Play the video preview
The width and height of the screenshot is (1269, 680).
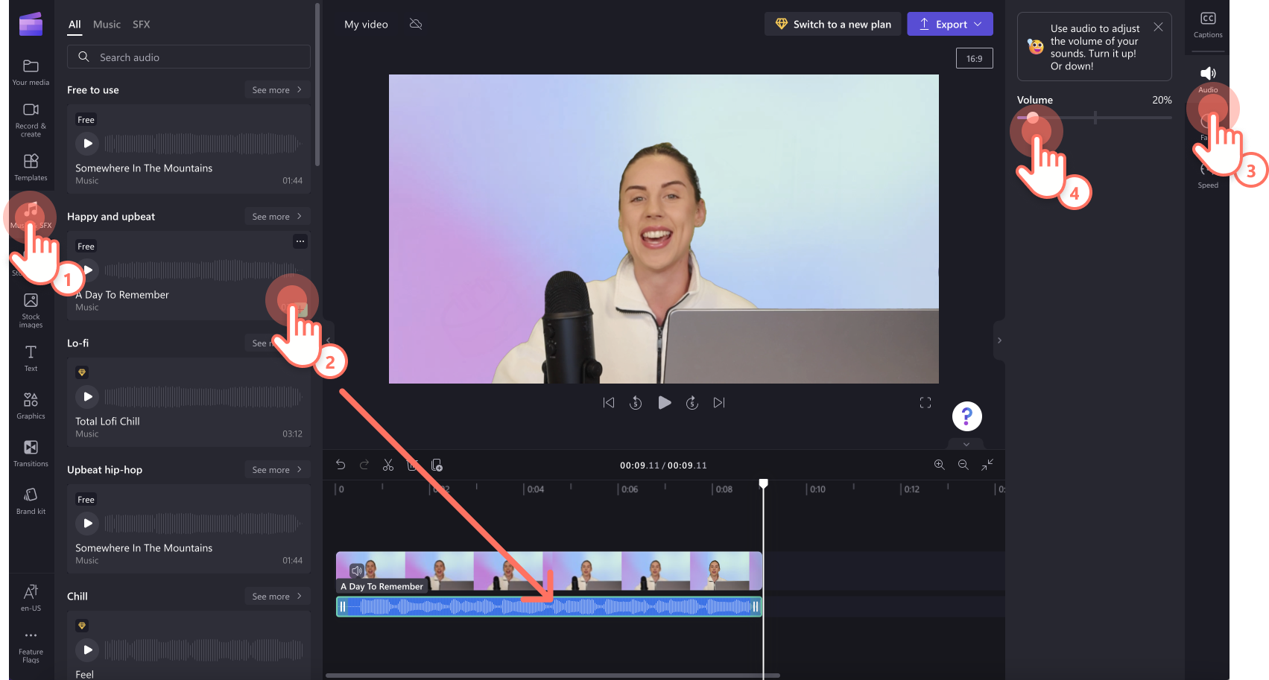click(664, 403)
